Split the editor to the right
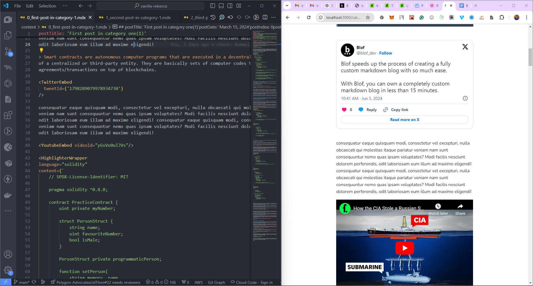The height and width of the screenshot is (286, 533). click(x=265, y=17)
